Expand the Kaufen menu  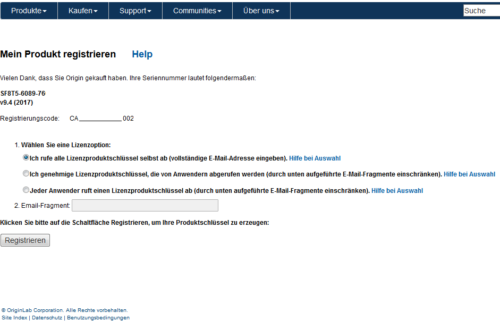click(x=83, y=11)
